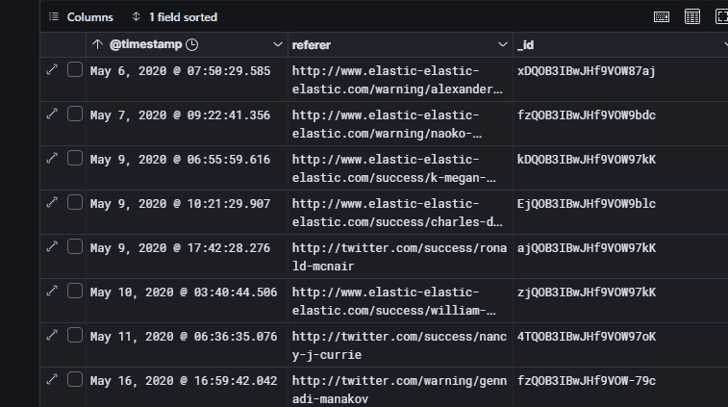Open the Columns selector
The width and height of the screenshot is (728, 407).
click(x=81, y=17)
